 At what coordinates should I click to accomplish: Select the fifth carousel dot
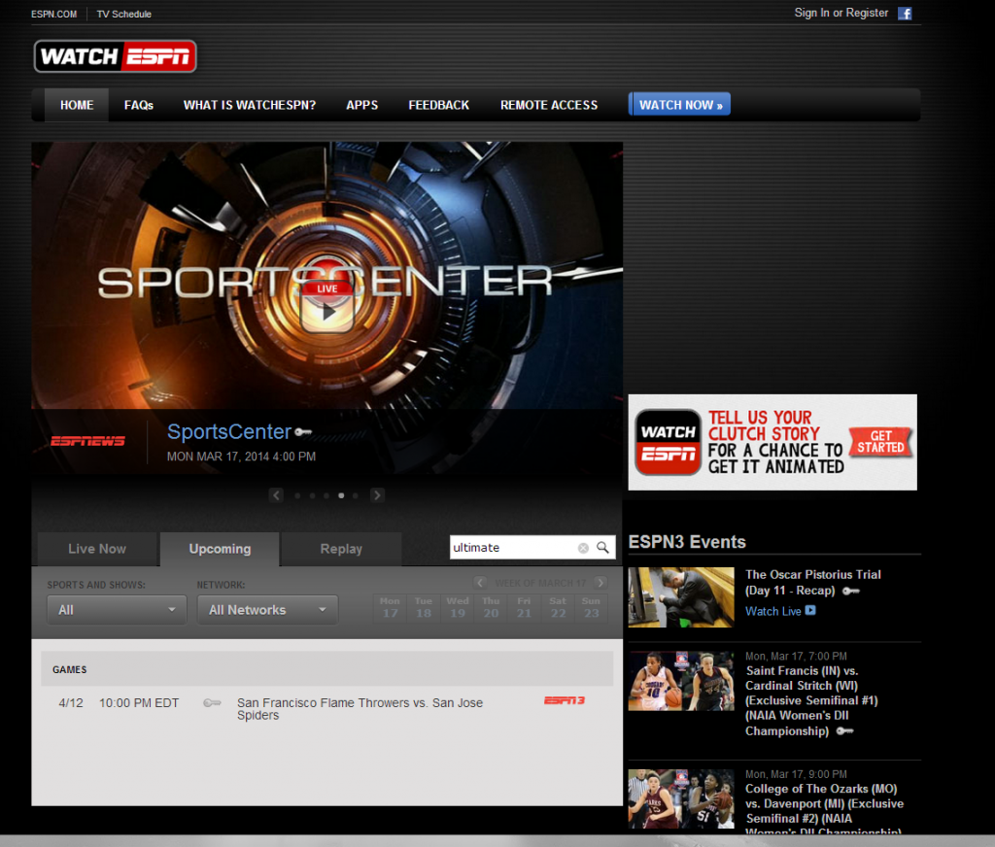click(x=356, y=495)
